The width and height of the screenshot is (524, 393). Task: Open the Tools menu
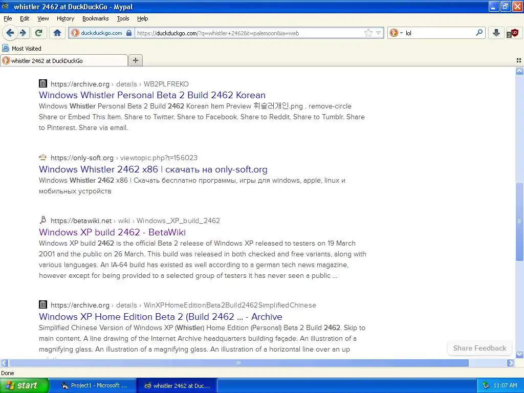(123, 18)
